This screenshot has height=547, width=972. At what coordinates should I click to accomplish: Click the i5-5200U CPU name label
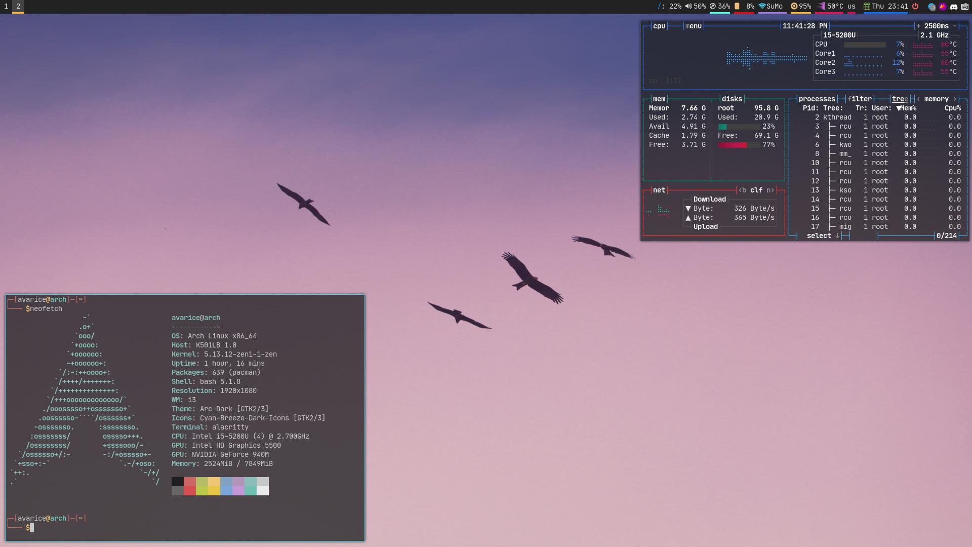coord(839,35)
